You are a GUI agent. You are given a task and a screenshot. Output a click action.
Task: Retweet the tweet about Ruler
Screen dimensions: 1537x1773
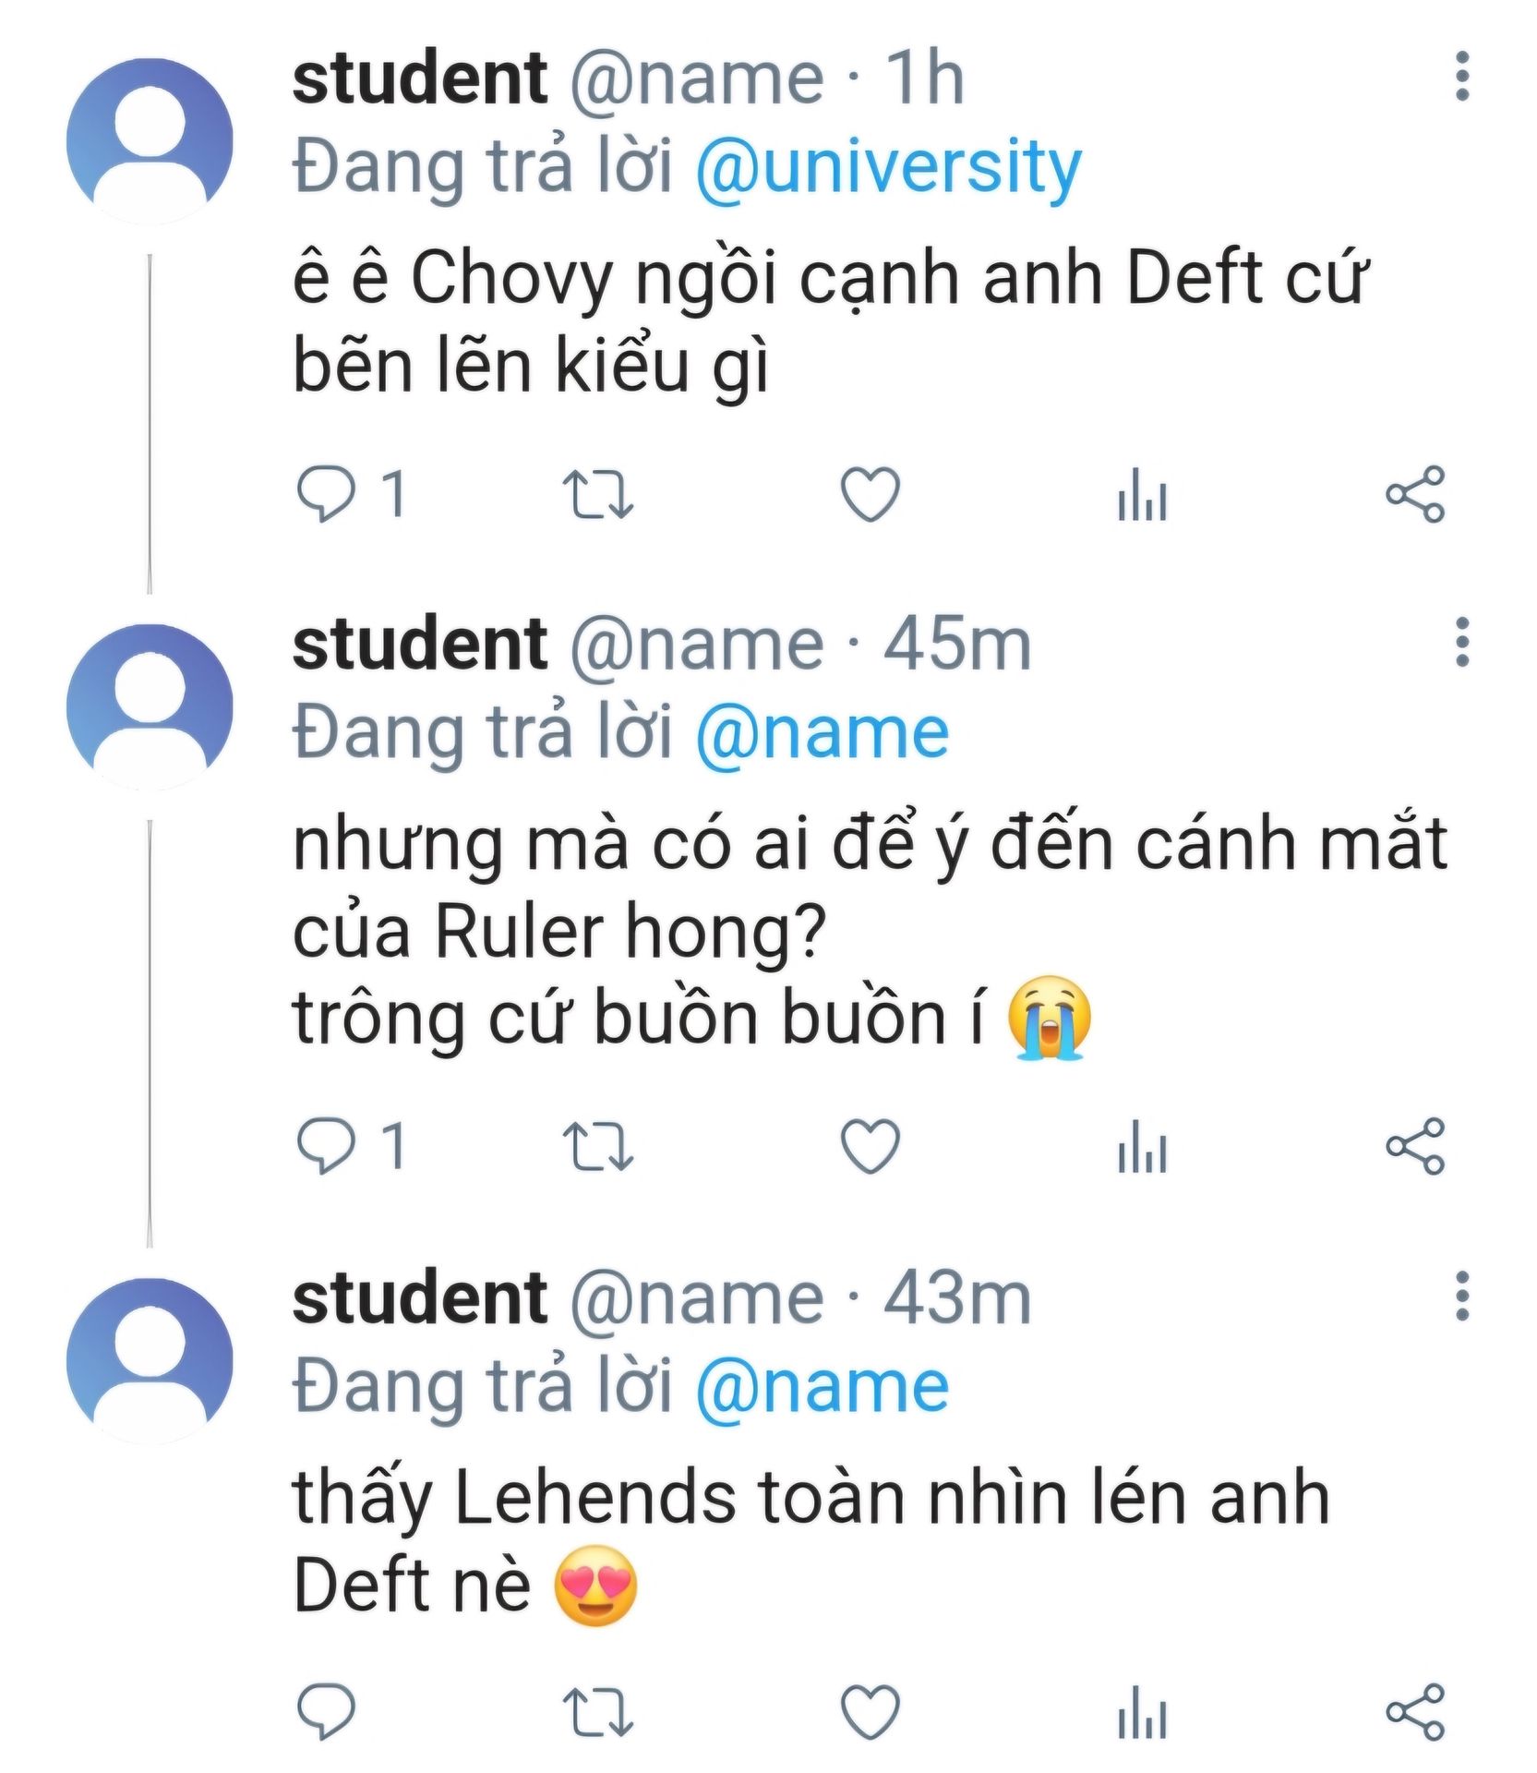598,1145
